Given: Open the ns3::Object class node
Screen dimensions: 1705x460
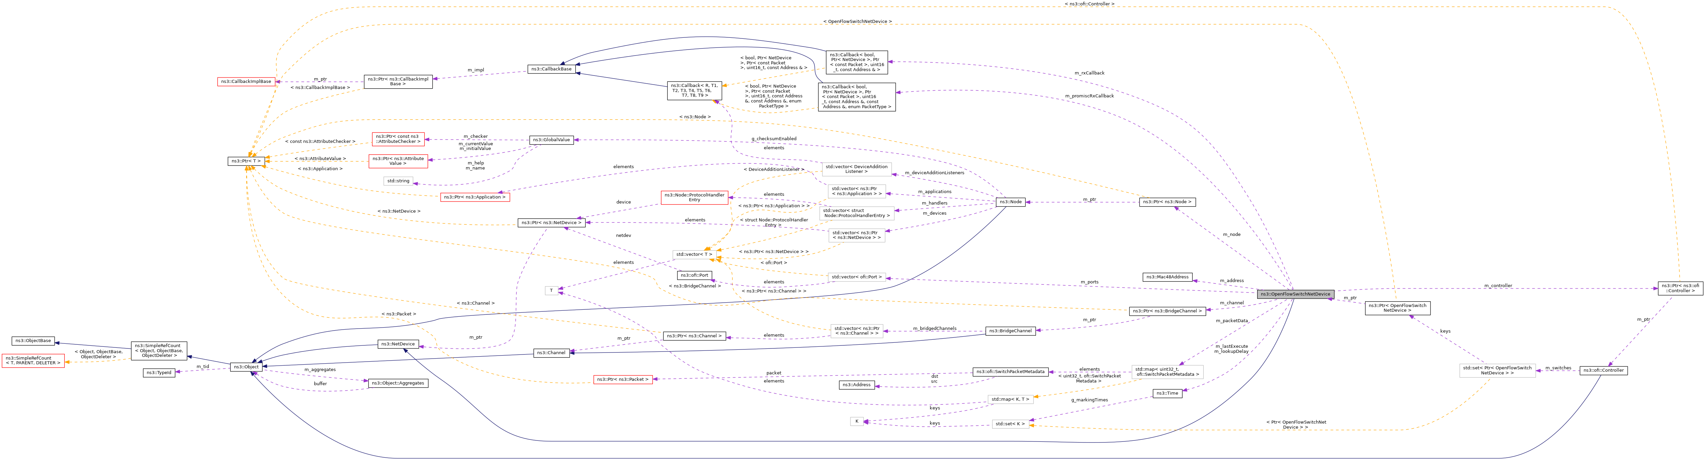Looking at the screenshot, I should 246,367.
